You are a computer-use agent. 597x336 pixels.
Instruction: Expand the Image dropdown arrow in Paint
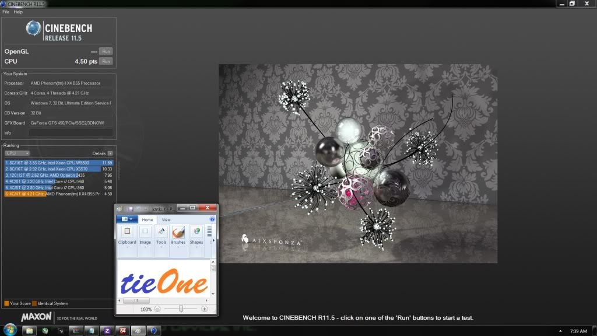pyautogui.click(x=145, y=247)
